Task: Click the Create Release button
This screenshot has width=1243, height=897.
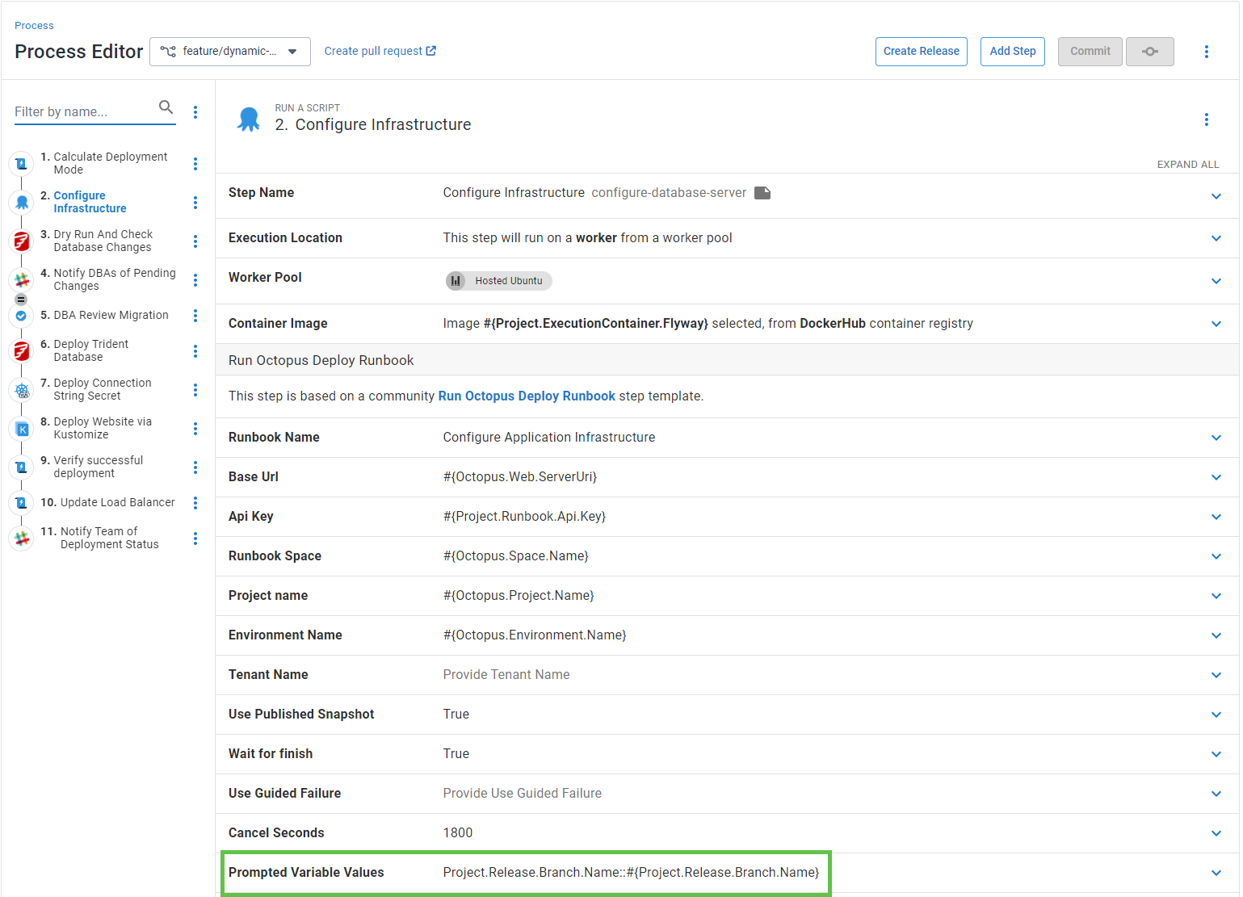Action: pyautogui.click(x=921, y=52)
